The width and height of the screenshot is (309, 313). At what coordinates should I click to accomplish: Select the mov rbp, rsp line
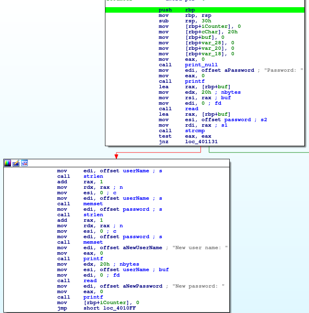point(185,15)
